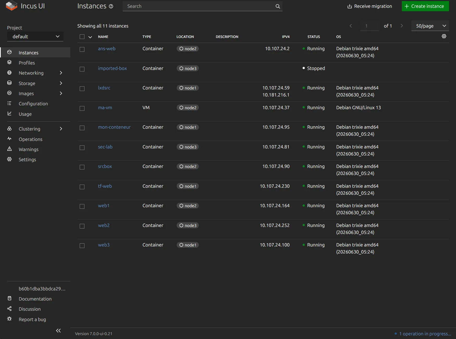
Task: Open the Profiles menu item
Action: [35, 63]
